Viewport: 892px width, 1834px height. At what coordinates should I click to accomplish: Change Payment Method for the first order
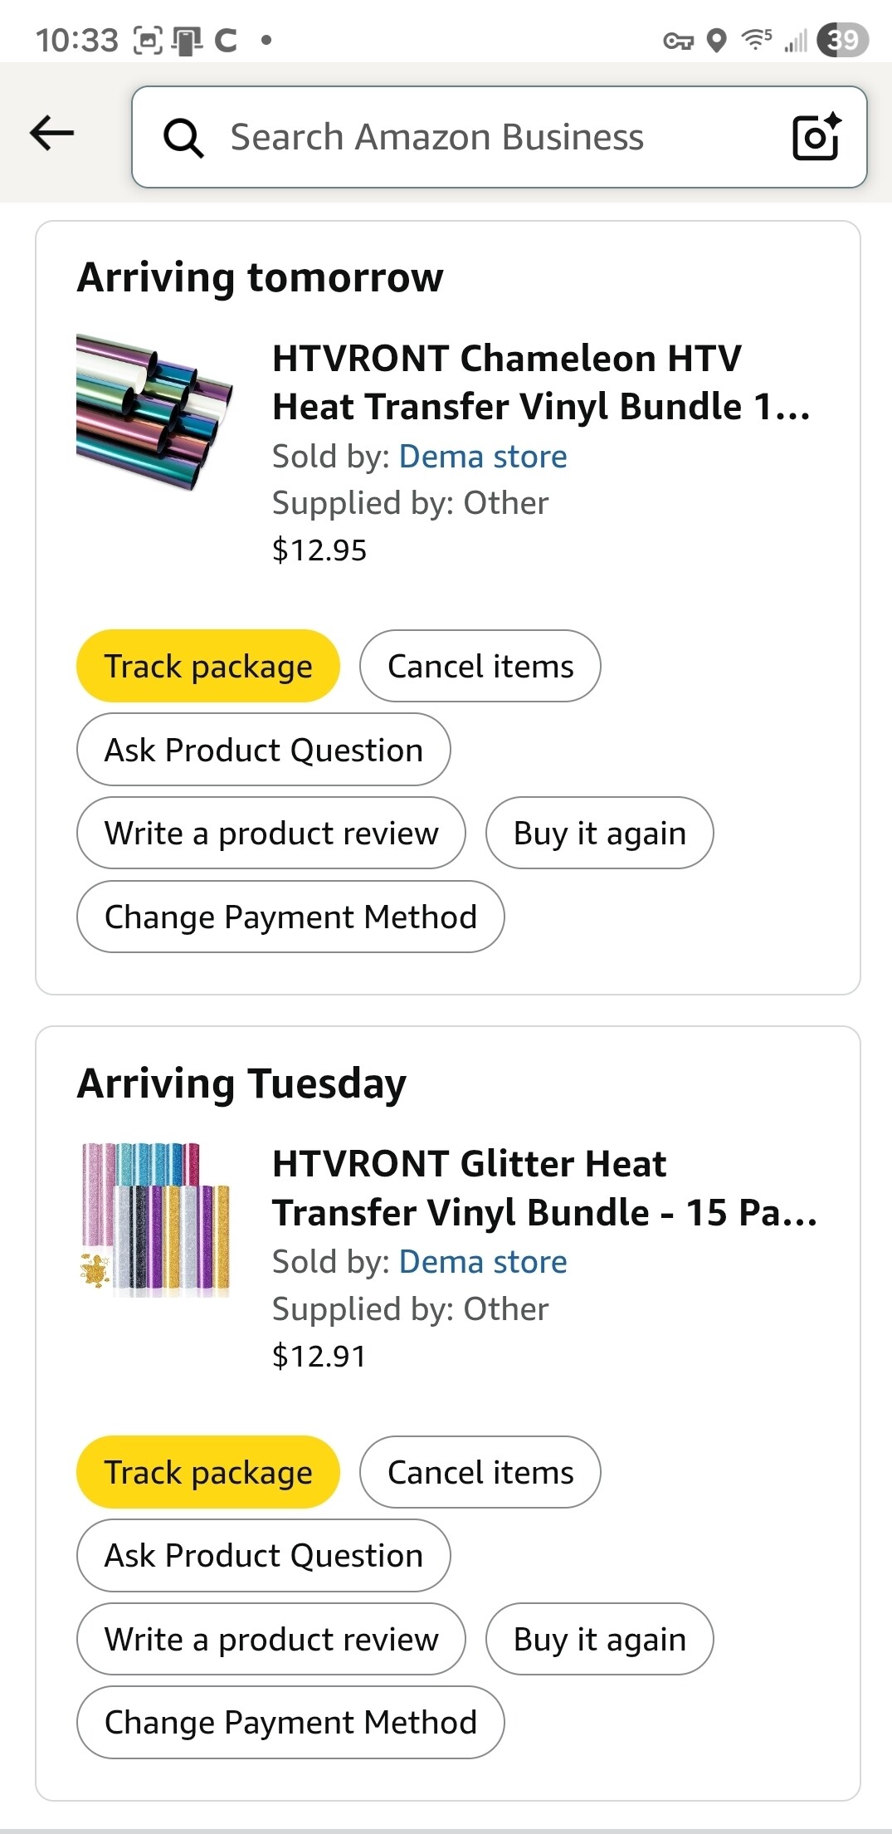coord(290,917)
